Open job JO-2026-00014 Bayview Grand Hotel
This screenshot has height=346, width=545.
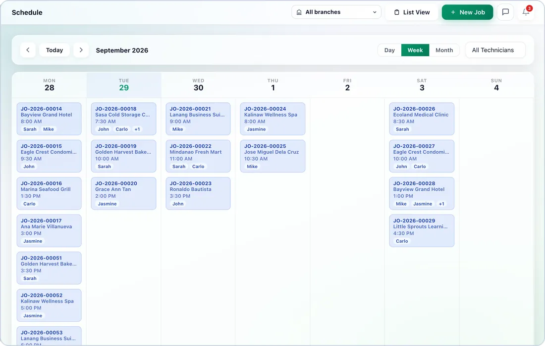(x=49, y=119)
